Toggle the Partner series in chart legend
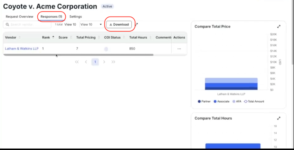294x150 pixels. (204, 101)
